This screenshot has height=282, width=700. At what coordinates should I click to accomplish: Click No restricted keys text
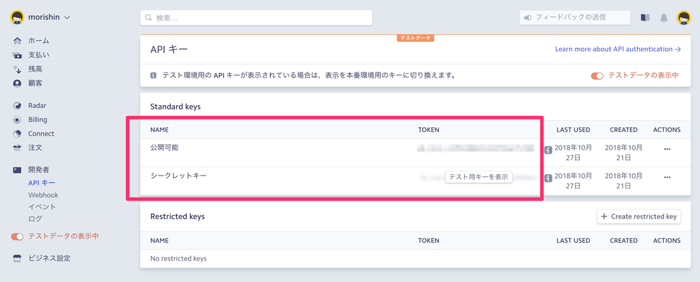click(x=178, y=258)
